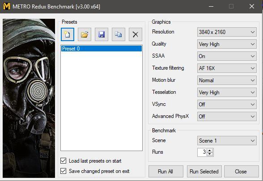This screenshot has height=181, width=263.
Task: Click the Run All button
Action: [x=165, y=171]
